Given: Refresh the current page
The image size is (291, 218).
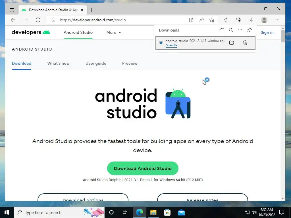Looking at the screenshot, I should pyautogui.click(x=38, y=20).
